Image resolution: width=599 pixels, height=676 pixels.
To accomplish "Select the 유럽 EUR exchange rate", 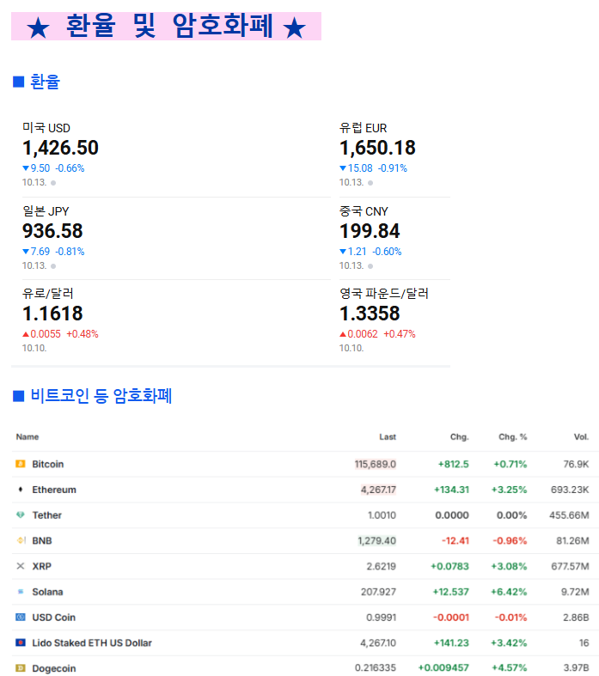I will click(x=377, y=148).
